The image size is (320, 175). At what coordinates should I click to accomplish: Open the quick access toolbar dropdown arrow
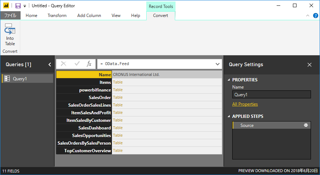(x=25, y=6)
